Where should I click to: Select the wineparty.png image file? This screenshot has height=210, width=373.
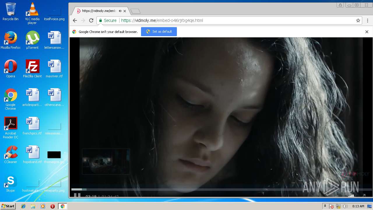(x=54, y=186)
